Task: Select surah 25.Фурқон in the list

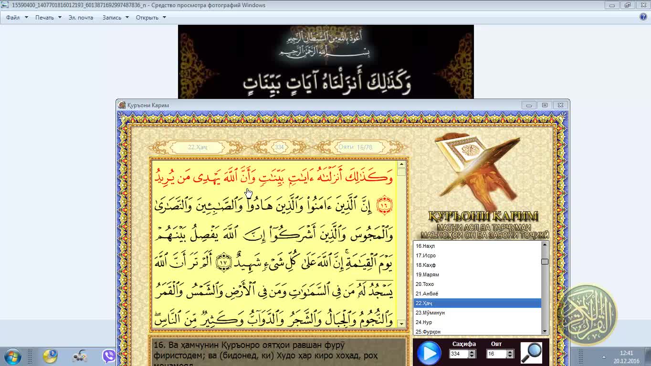Action: coord(477,331)
